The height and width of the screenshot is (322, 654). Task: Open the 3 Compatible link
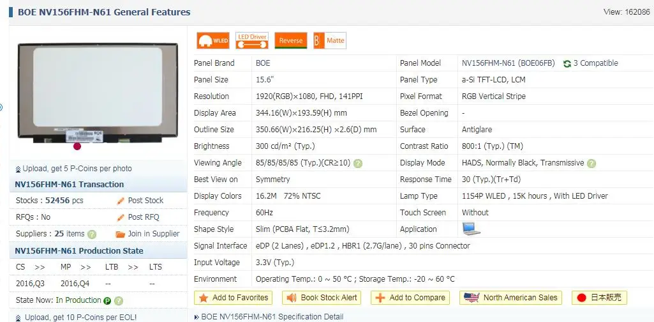click(x=595, y=63)
